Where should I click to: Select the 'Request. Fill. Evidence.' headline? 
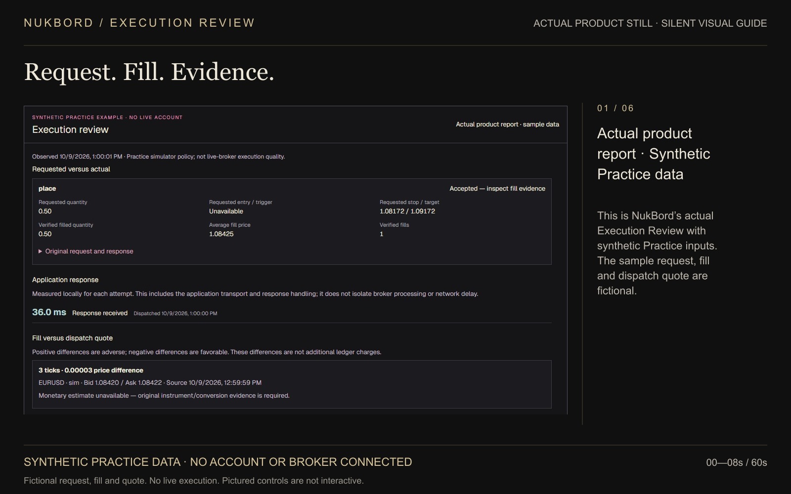[149, 72]
